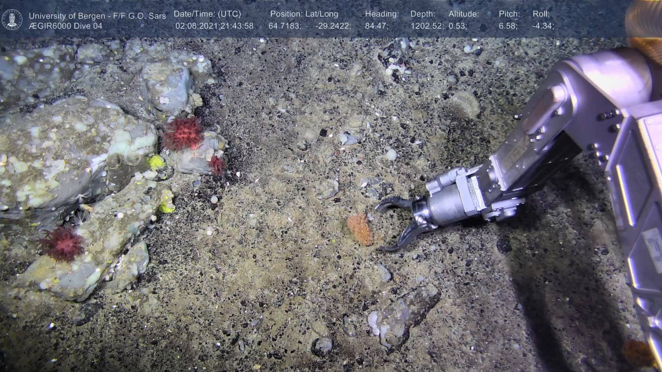Select the 'Position: Lat/Long' header

point(304,14)
